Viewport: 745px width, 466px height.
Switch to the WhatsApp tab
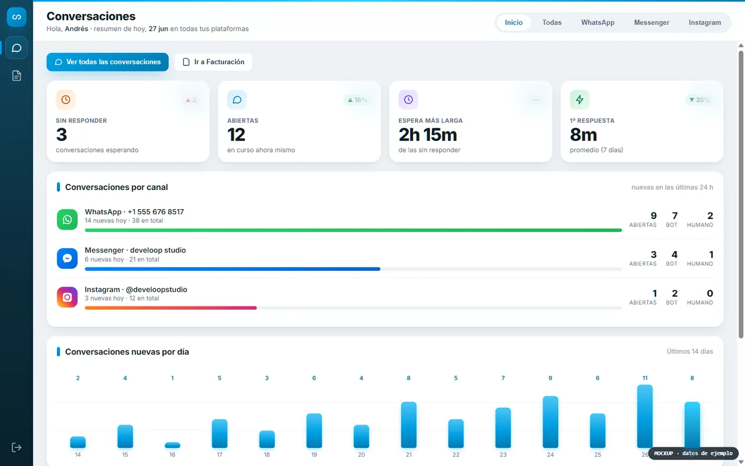[x=598, y=23]
